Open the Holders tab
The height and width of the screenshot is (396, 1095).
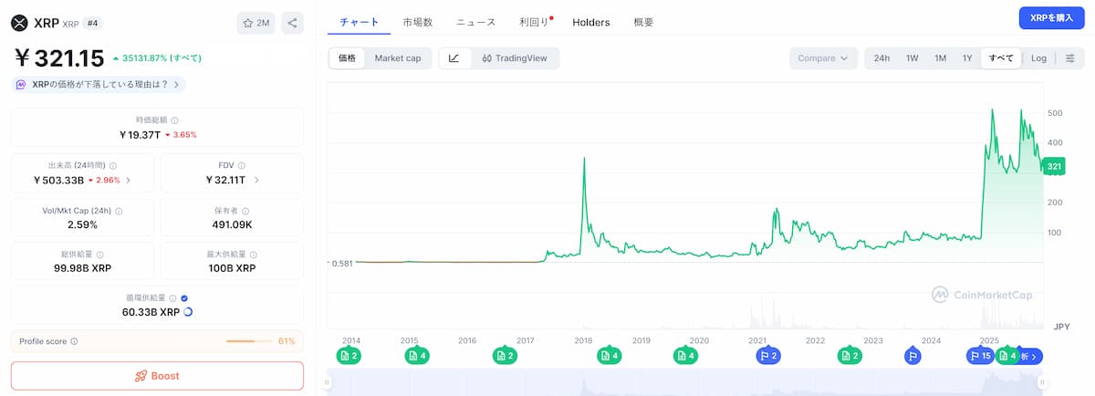591,22
